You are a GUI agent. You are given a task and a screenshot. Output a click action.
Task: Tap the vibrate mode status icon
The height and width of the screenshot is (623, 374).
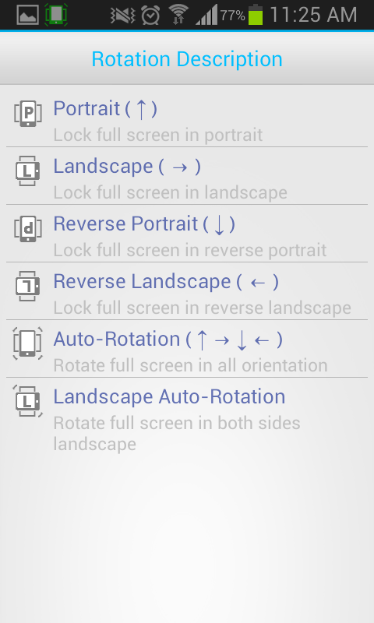coord(123,16)
